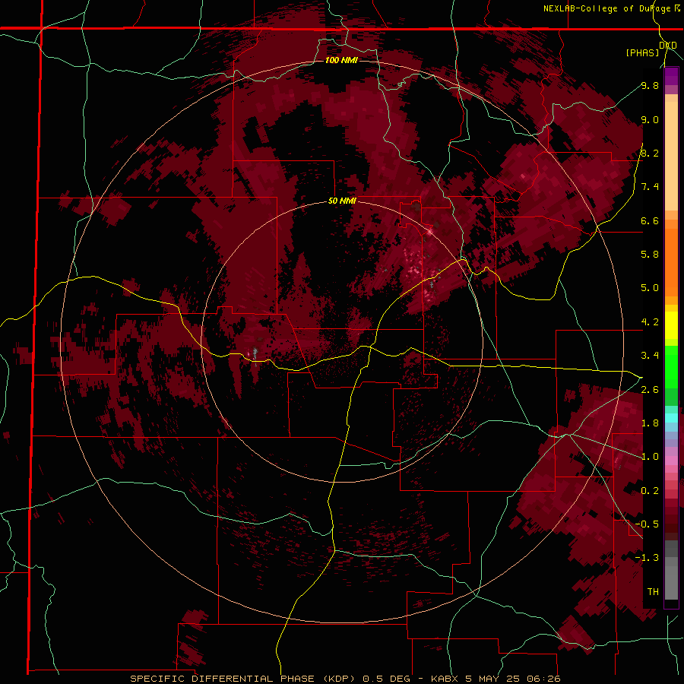Select the 1.8 value on color scale
Image resolution: width=684 pixels, height=684 pixels.
click(x=650, y=423)
